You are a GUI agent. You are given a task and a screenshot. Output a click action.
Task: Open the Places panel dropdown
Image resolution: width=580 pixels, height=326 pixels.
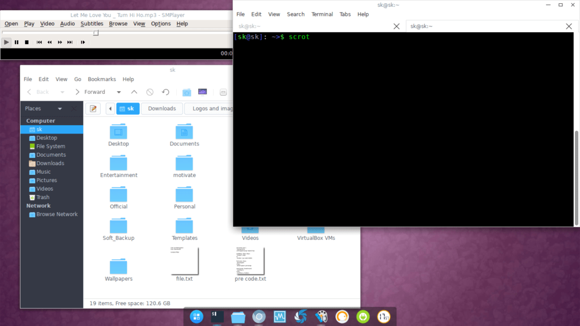click(60, 109)
